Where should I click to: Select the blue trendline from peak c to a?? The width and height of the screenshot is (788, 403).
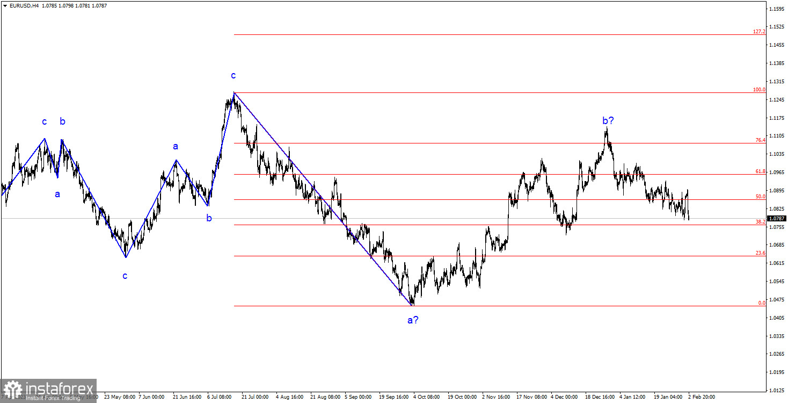point(323,199)
